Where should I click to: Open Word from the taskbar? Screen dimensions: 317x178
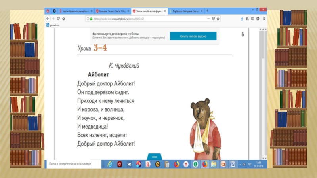pyautogui.click(x=233, y=164)
